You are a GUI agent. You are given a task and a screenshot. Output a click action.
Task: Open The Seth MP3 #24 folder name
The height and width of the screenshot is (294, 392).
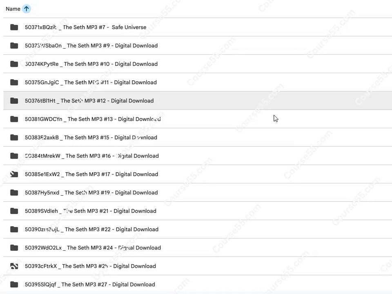click(x=93, y=248)
